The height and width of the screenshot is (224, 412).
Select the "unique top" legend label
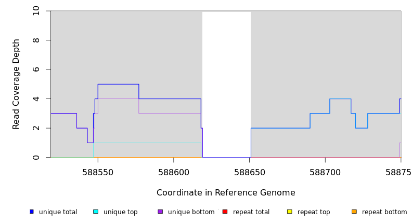point(120,212)
